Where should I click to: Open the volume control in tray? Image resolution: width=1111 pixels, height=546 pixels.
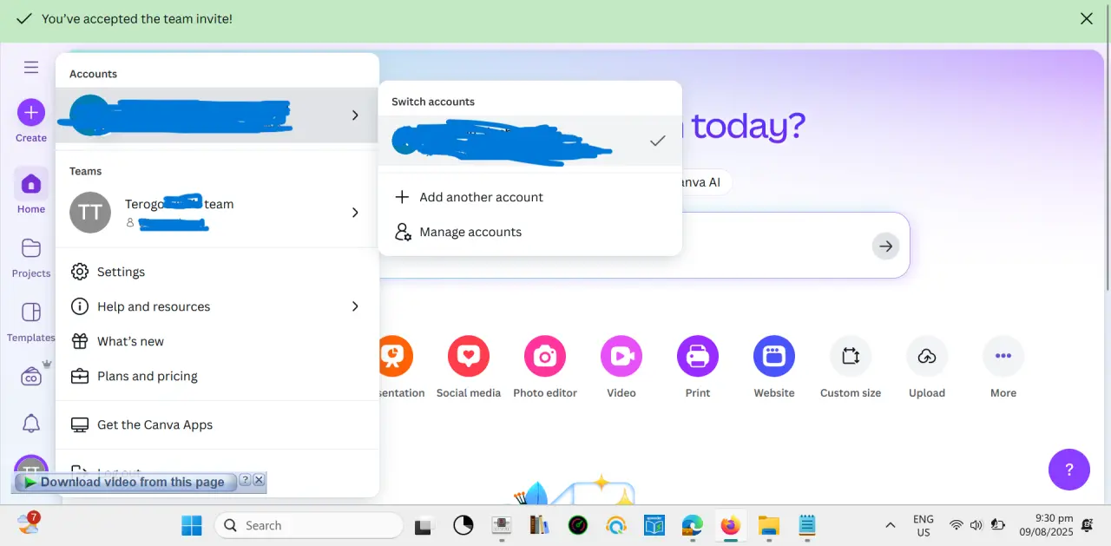(x=976, y=525)
